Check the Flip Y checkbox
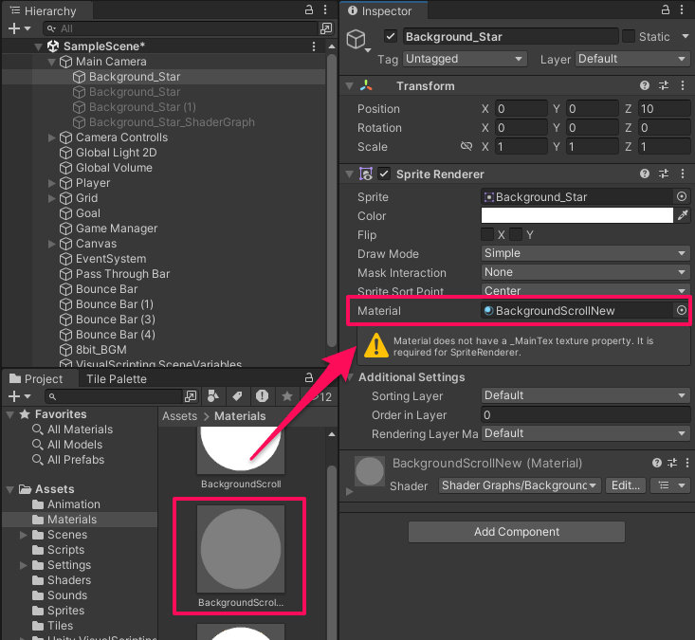 click(x=516, y=234)
